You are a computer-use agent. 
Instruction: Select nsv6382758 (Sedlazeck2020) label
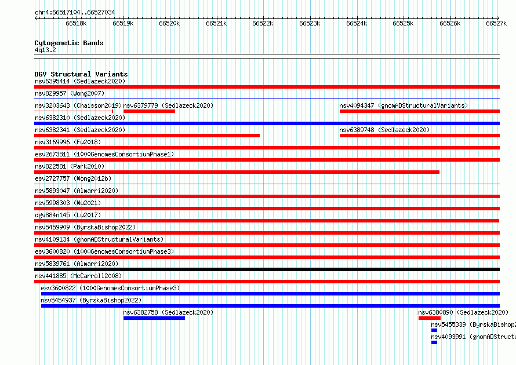168,312
